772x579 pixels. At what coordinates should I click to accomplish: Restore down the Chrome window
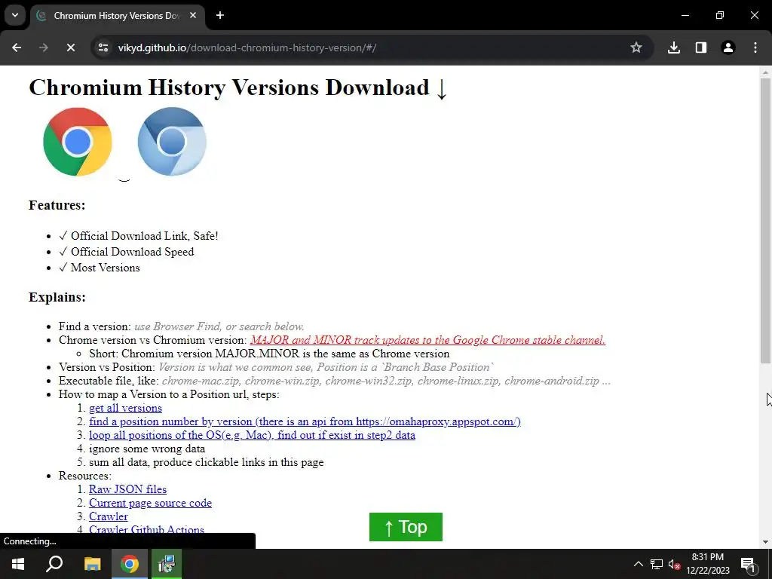(720, 15)
